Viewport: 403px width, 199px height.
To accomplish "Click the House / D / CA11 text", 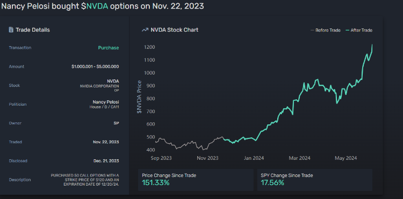I will point(104,107).
